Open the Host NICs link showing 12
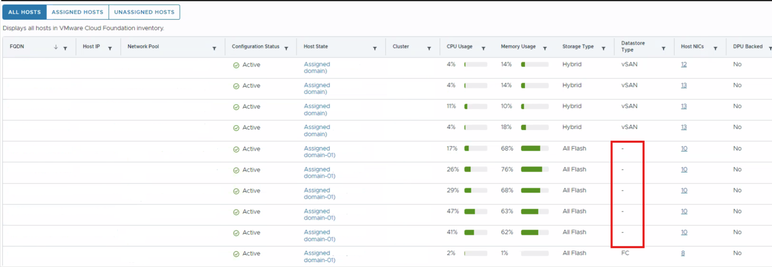 684,65
